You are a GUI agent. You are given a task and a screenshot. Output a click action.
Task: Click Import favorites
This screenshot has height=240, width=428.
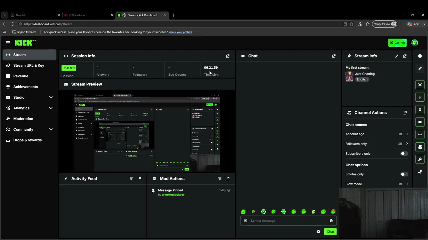point(24,32)
